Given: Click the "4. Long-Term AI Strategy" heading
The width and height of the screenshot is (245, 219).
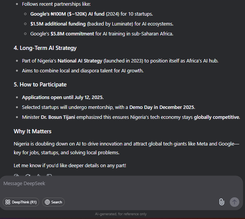Looking at the screenshot, I should coord(45,48).
